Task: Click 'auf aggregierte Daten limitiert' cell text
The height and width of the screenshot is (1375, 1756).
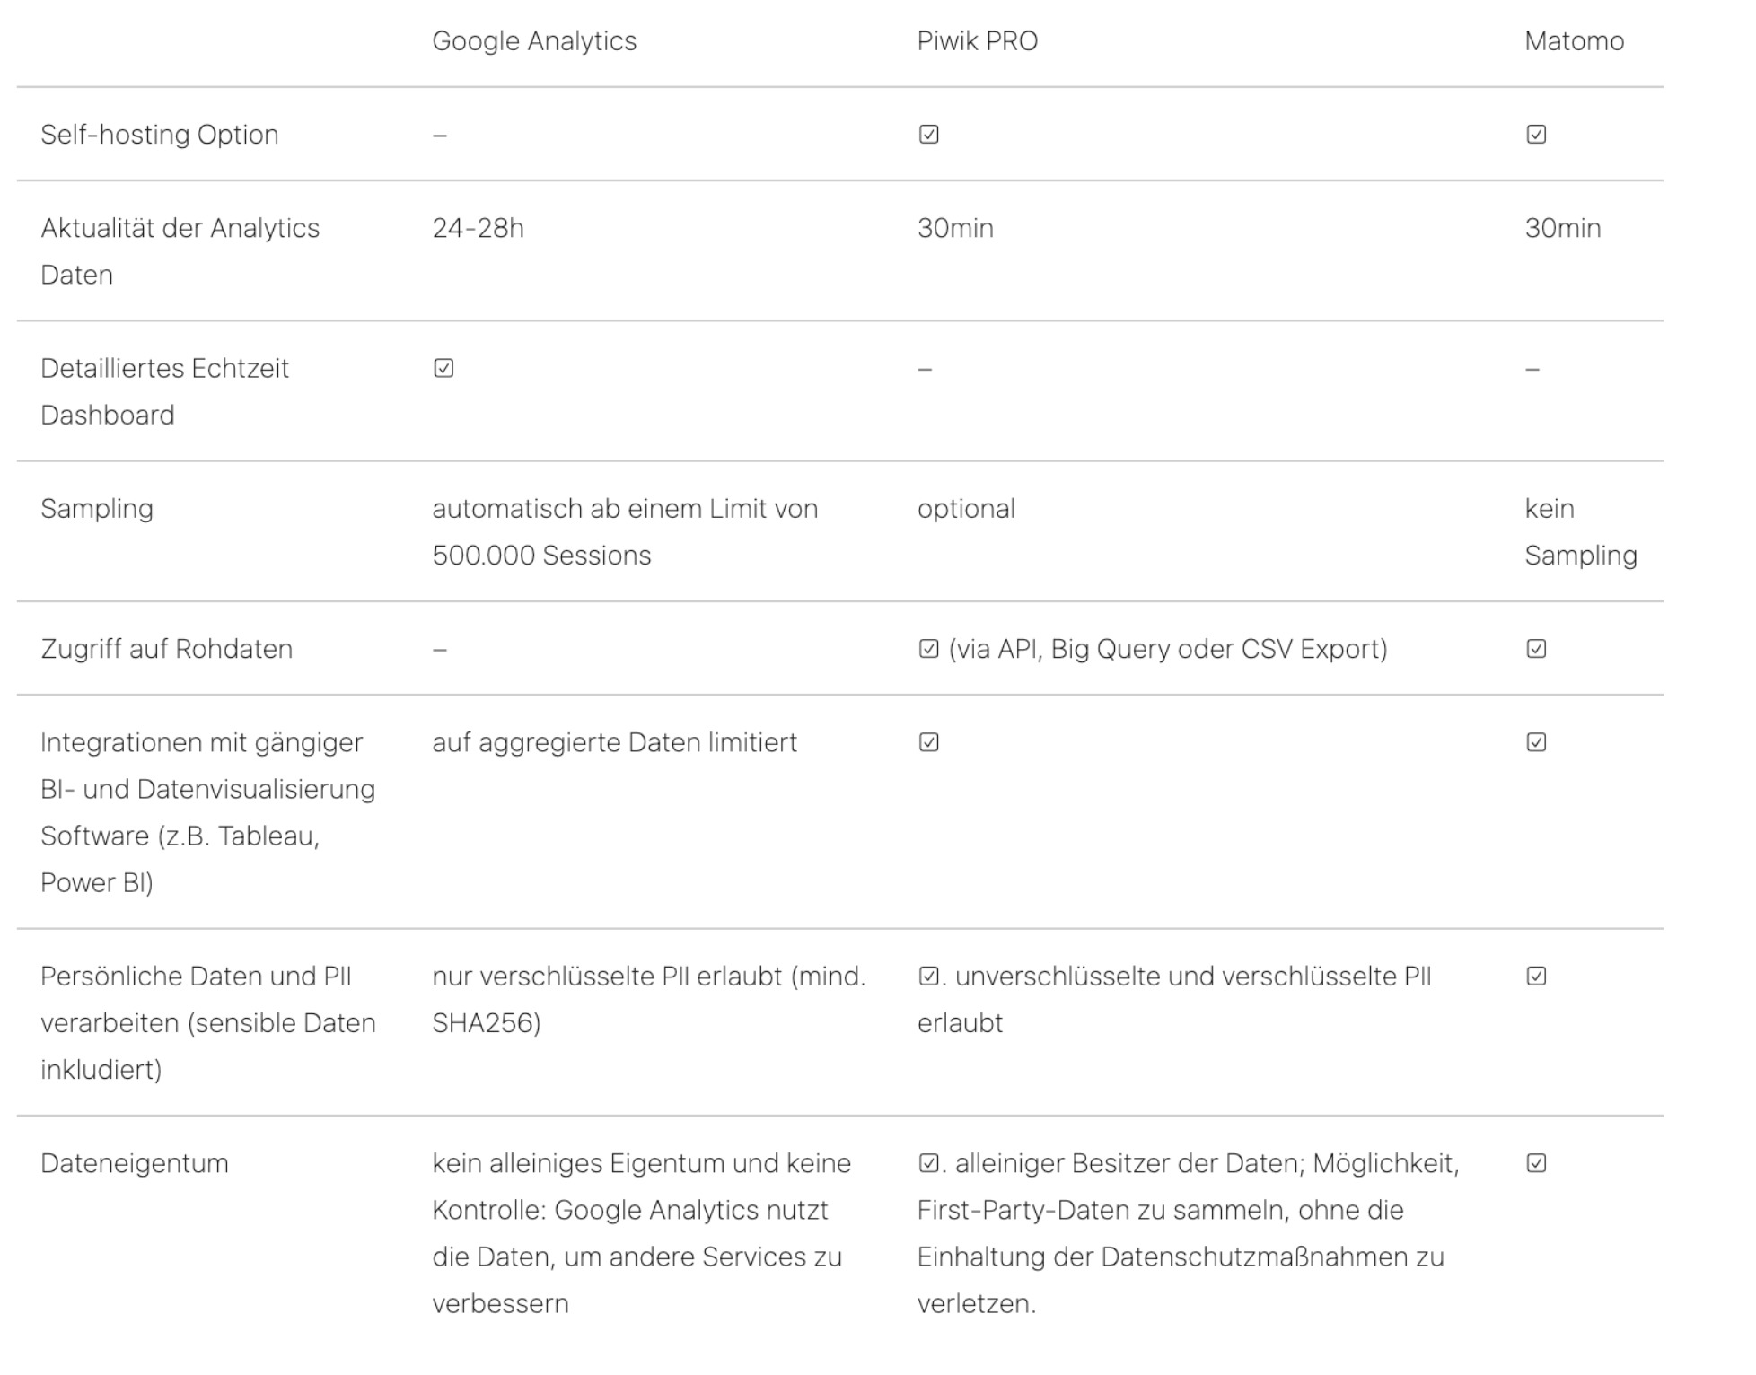Action: pos(614,742)
